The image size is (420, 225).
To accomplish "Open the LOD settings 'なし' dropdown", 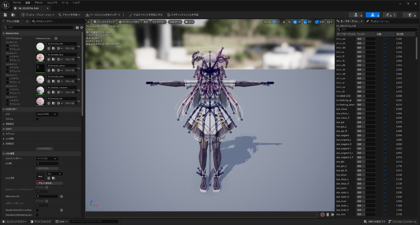I will [x=55, y=174].
